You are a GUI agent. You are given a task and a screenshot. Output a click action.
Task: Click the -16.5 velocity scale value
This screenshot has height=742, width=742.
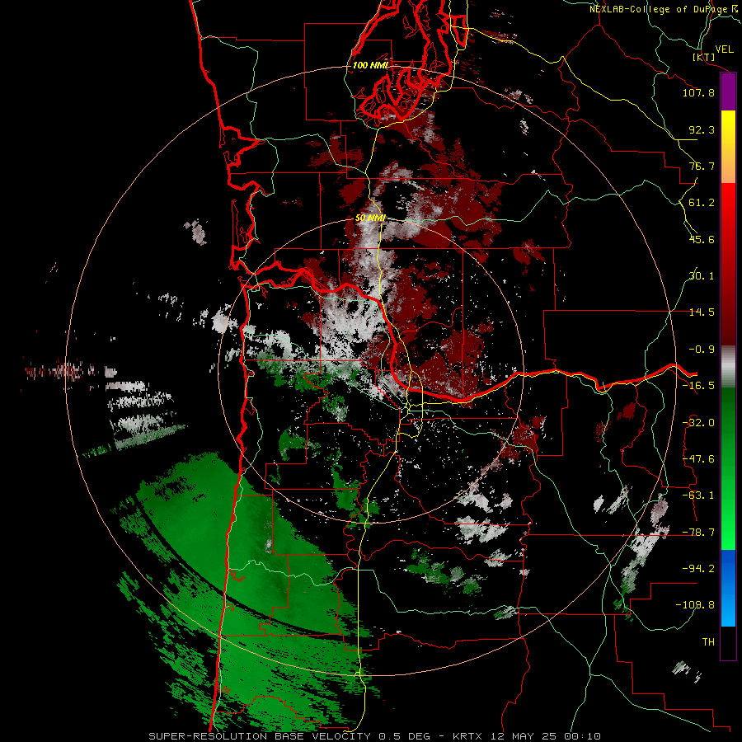pyautogui.click(x=698, y=386)
